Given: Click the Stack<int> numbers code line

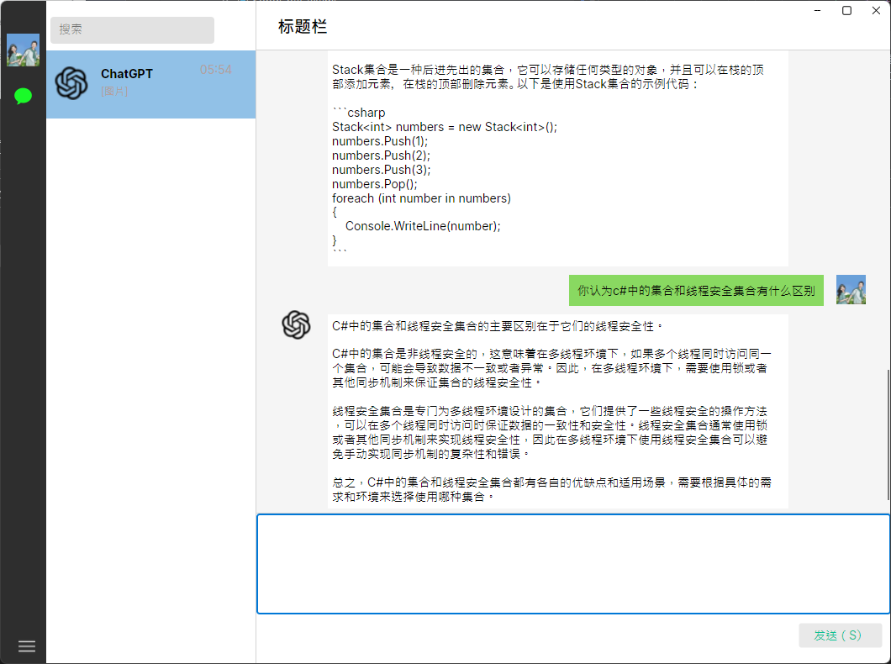Looking at the screenshot, I should [445, 127].
